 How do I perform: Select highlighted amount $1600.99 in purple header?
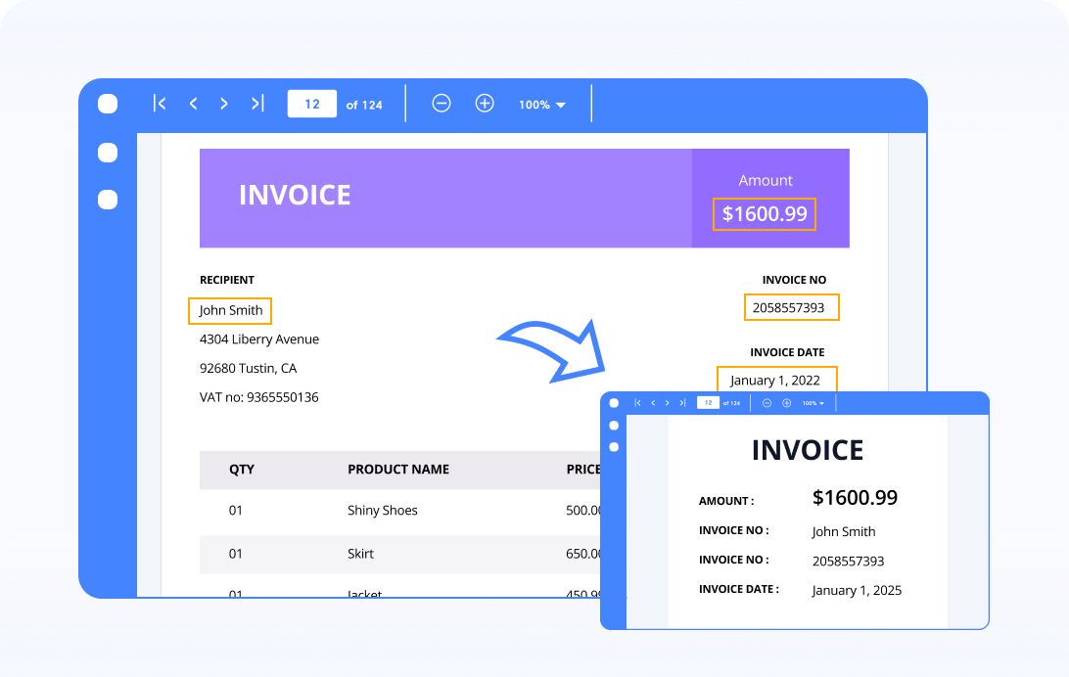click(x=765, y=214)
